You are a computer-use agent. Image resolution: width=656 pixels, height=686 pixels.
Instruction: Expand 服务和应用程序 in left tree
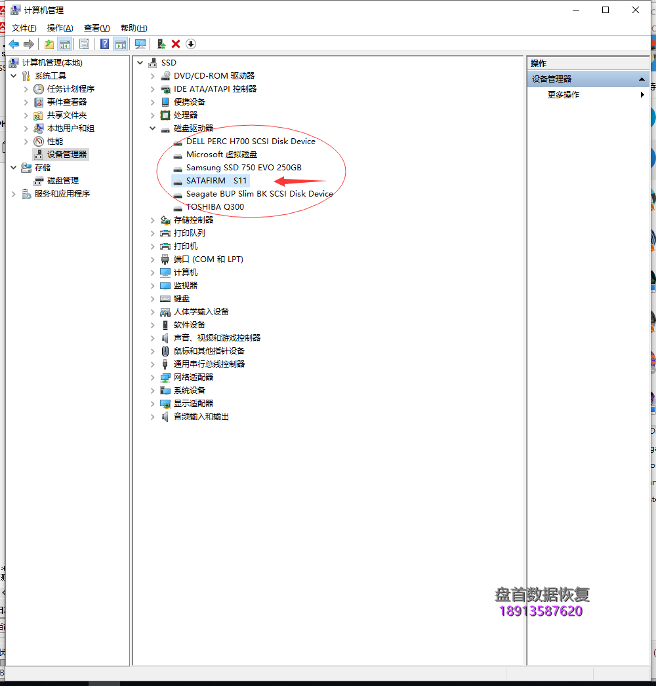click(14, 194)
